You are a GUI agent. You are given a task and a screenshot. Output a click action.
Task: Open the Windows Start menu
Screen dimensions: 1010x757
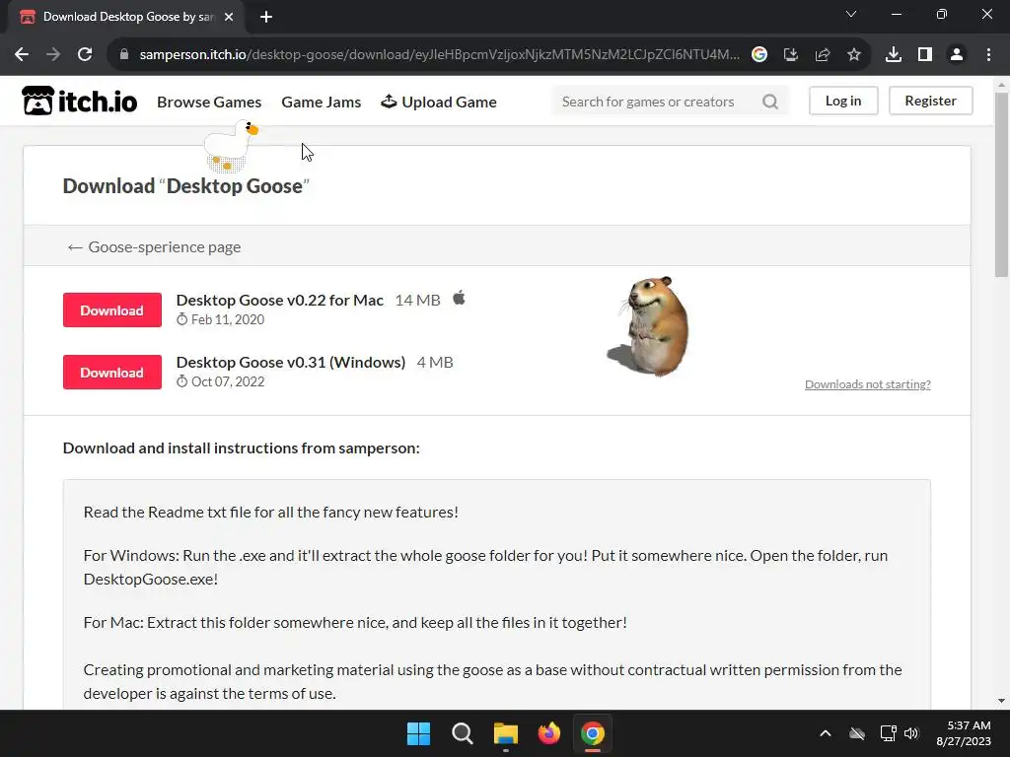coord(418,733)
